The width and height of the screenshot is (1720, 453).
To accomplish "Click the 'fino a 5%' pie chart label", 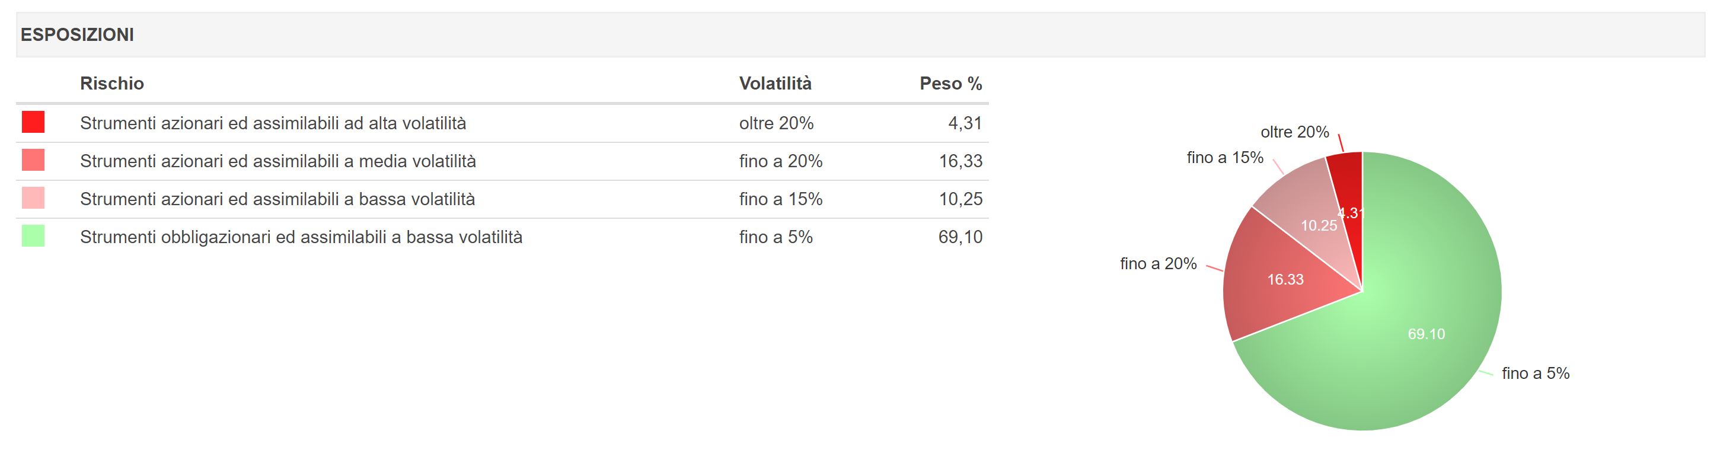I will [1536, 374].
